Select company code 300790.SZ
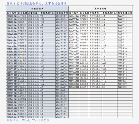This screenshot has width=139, height=124. pos(12,31)
